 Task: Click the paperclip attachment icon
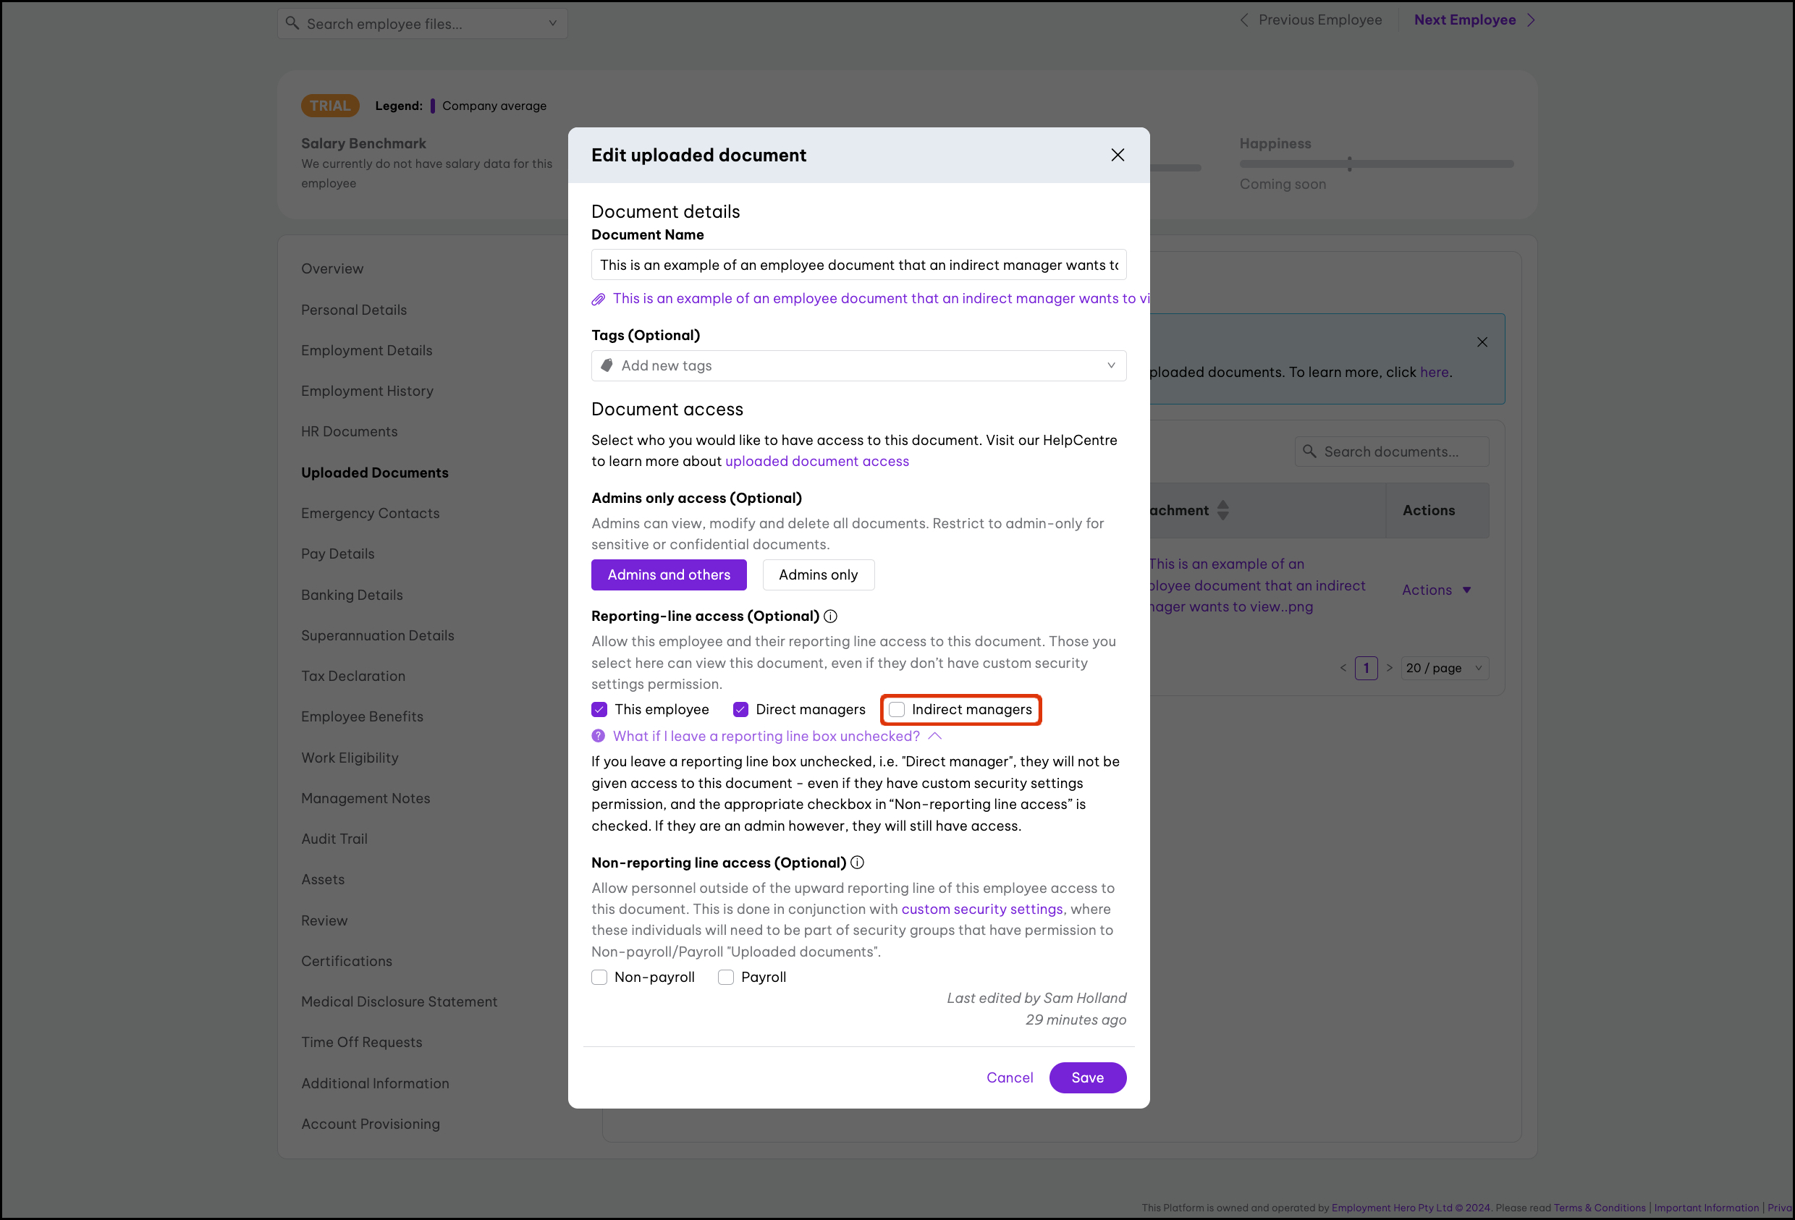click(598, 300)
